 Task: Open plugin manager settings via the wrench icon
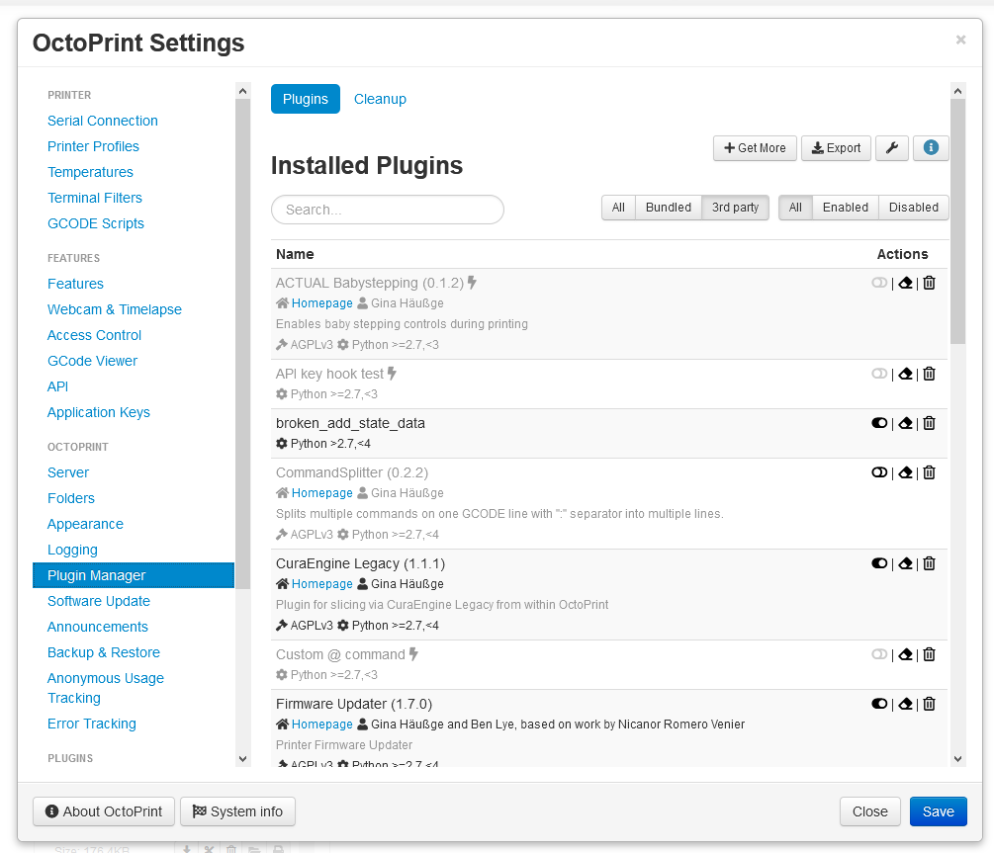tap(891, 147)
